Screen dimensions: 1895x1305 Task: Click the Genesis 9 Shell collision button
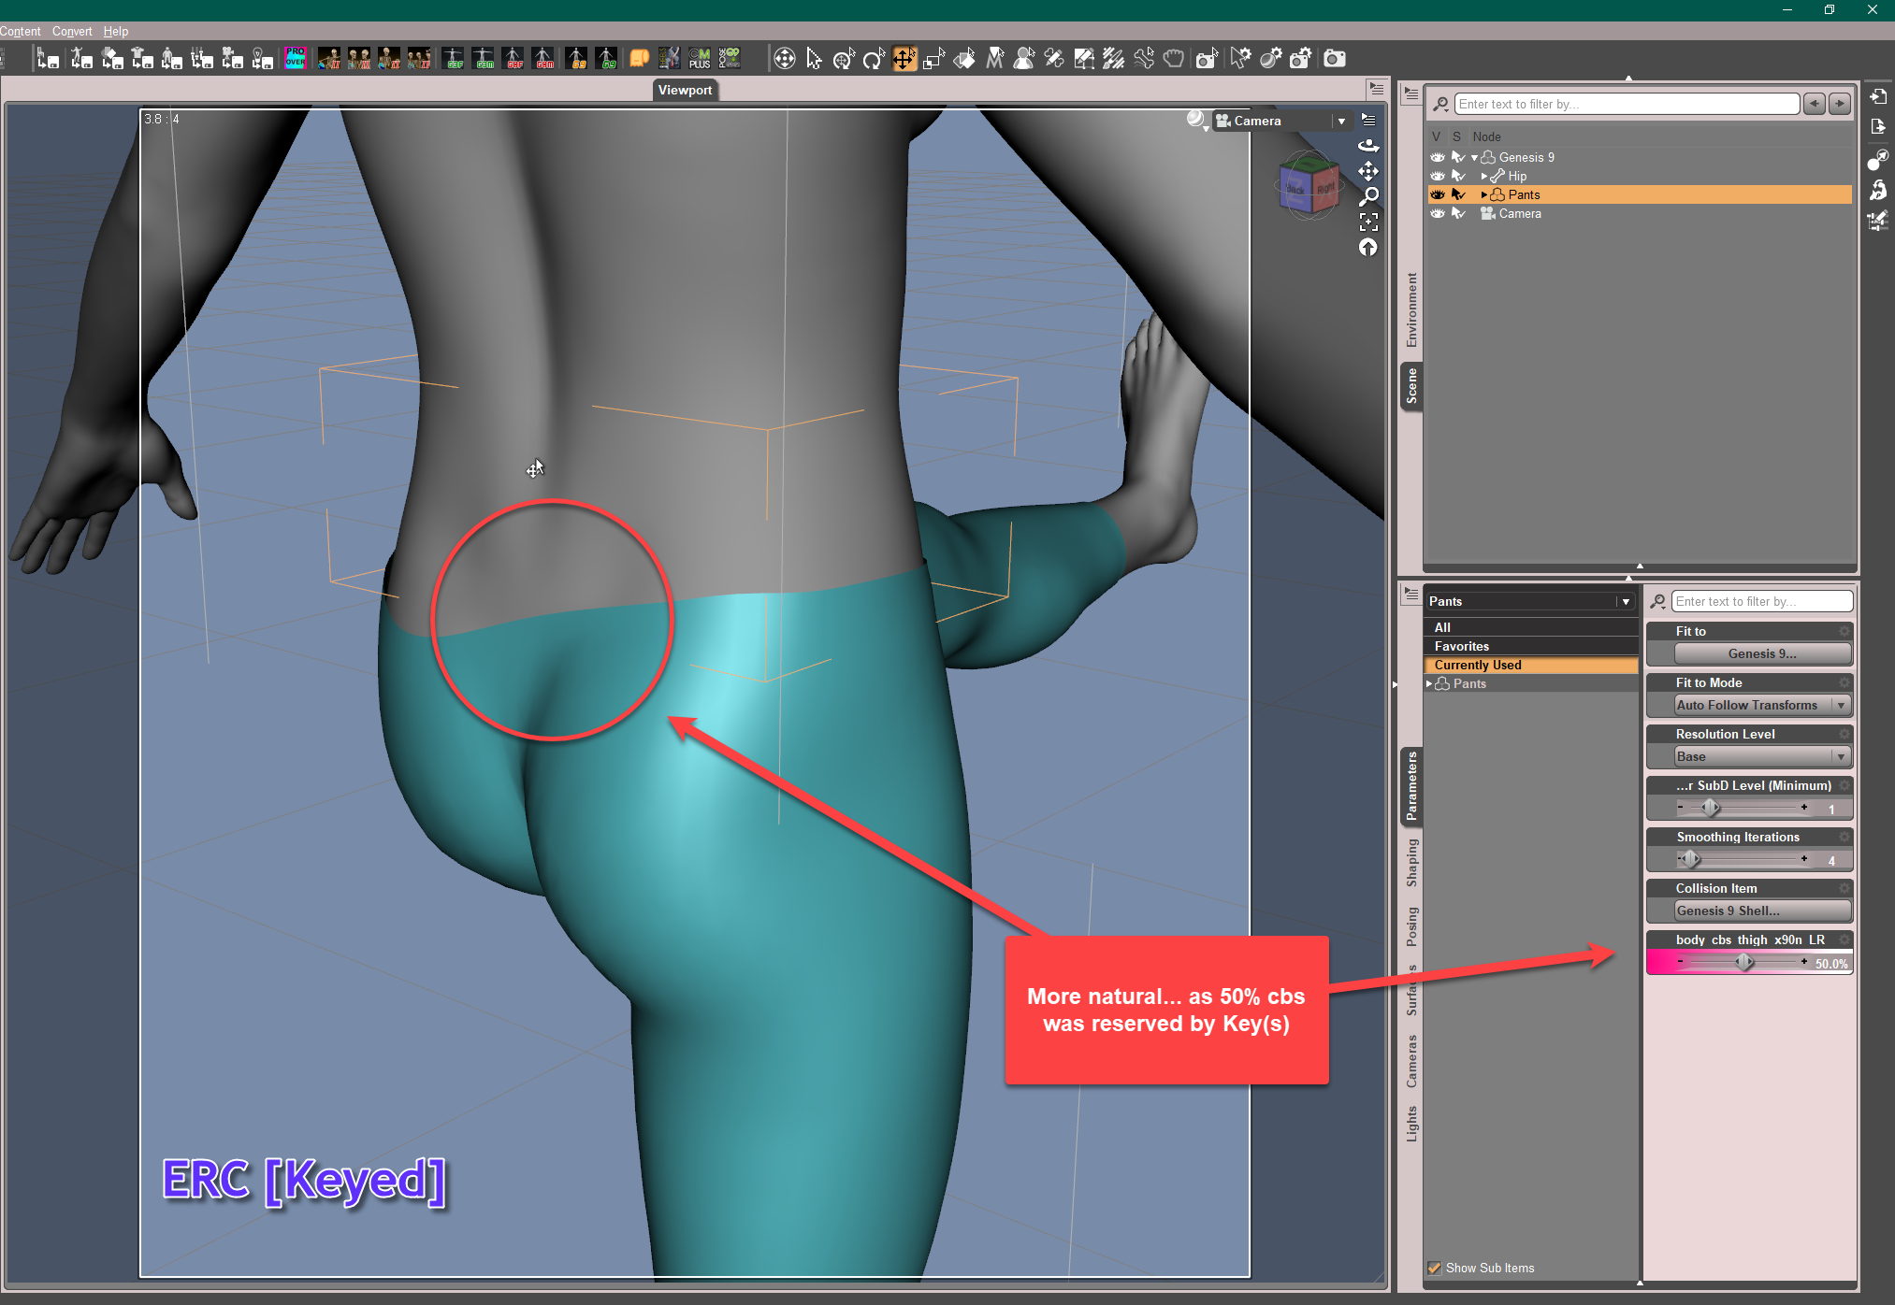pyautogui.click(x=1762, y=911)
